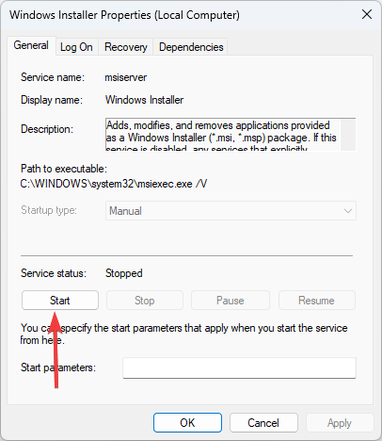Switch to the General tab
Image resolution: width=382 pixels, height=441 pixels.
pyautogui.click(x=31, y=45)
